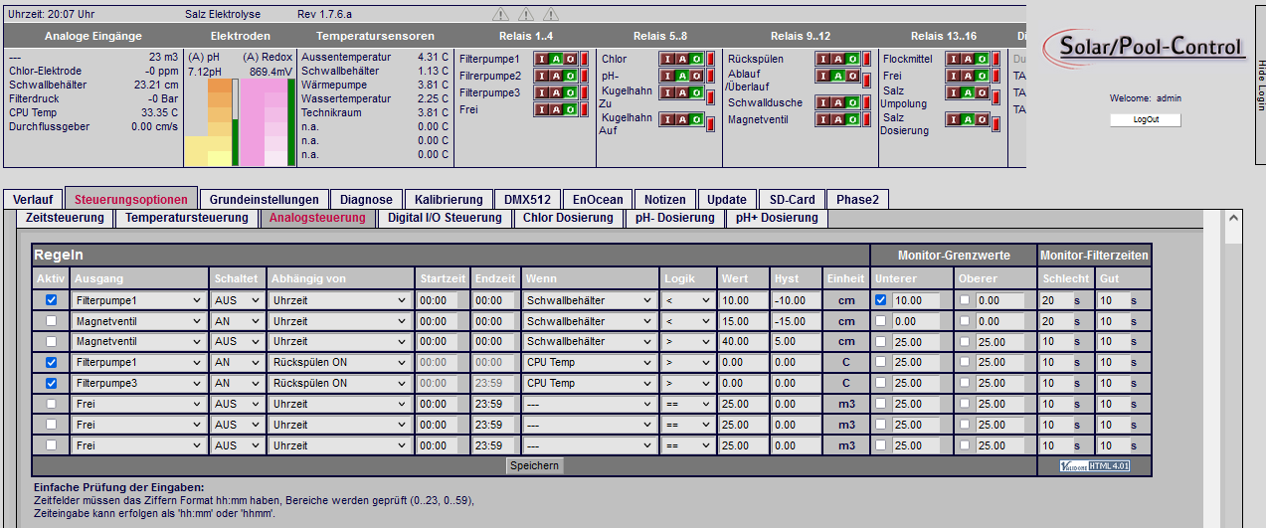Click the LogOut button
1266x528 pixels.
coord(1146,120)
